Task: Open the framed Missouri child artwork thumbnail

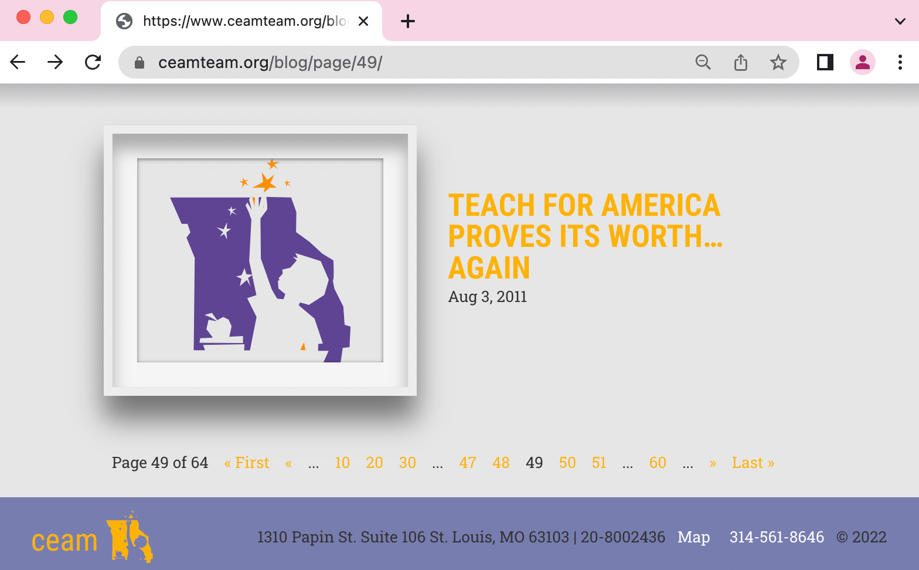Action: (260, 260)
